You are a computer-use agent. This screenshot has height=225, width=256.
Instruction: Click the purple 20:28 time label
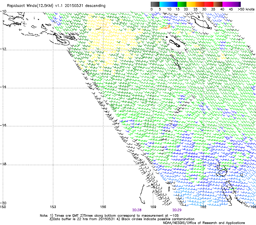137,210
